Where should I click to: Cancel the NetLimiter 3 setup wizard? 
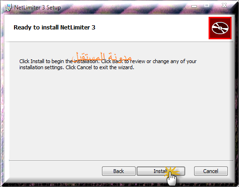[211, 171]
